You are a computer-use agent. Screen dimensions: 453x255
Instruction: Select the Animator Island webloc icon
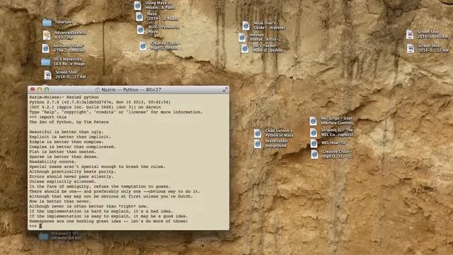[45, 48]
